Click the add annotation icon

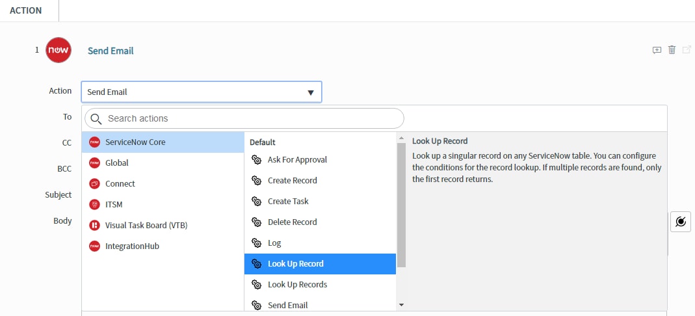657,50
